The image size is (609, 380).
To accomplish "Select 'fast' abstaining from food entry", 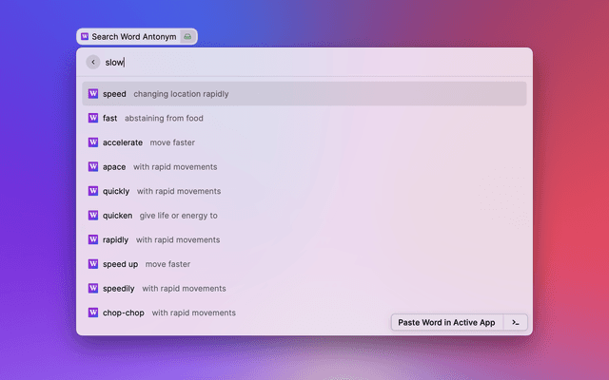I will pos(304,119).
